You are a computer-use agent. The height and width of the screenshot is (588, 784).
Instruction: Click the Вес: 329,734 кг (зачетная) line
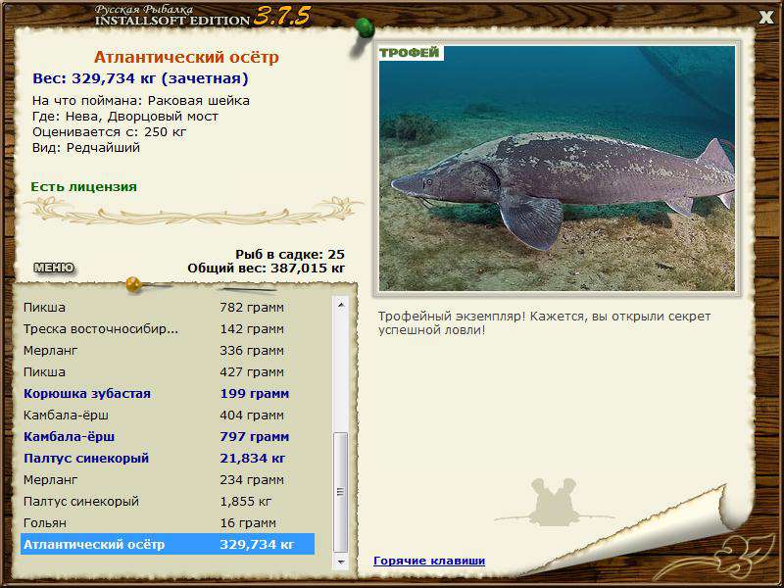(140, 78)
